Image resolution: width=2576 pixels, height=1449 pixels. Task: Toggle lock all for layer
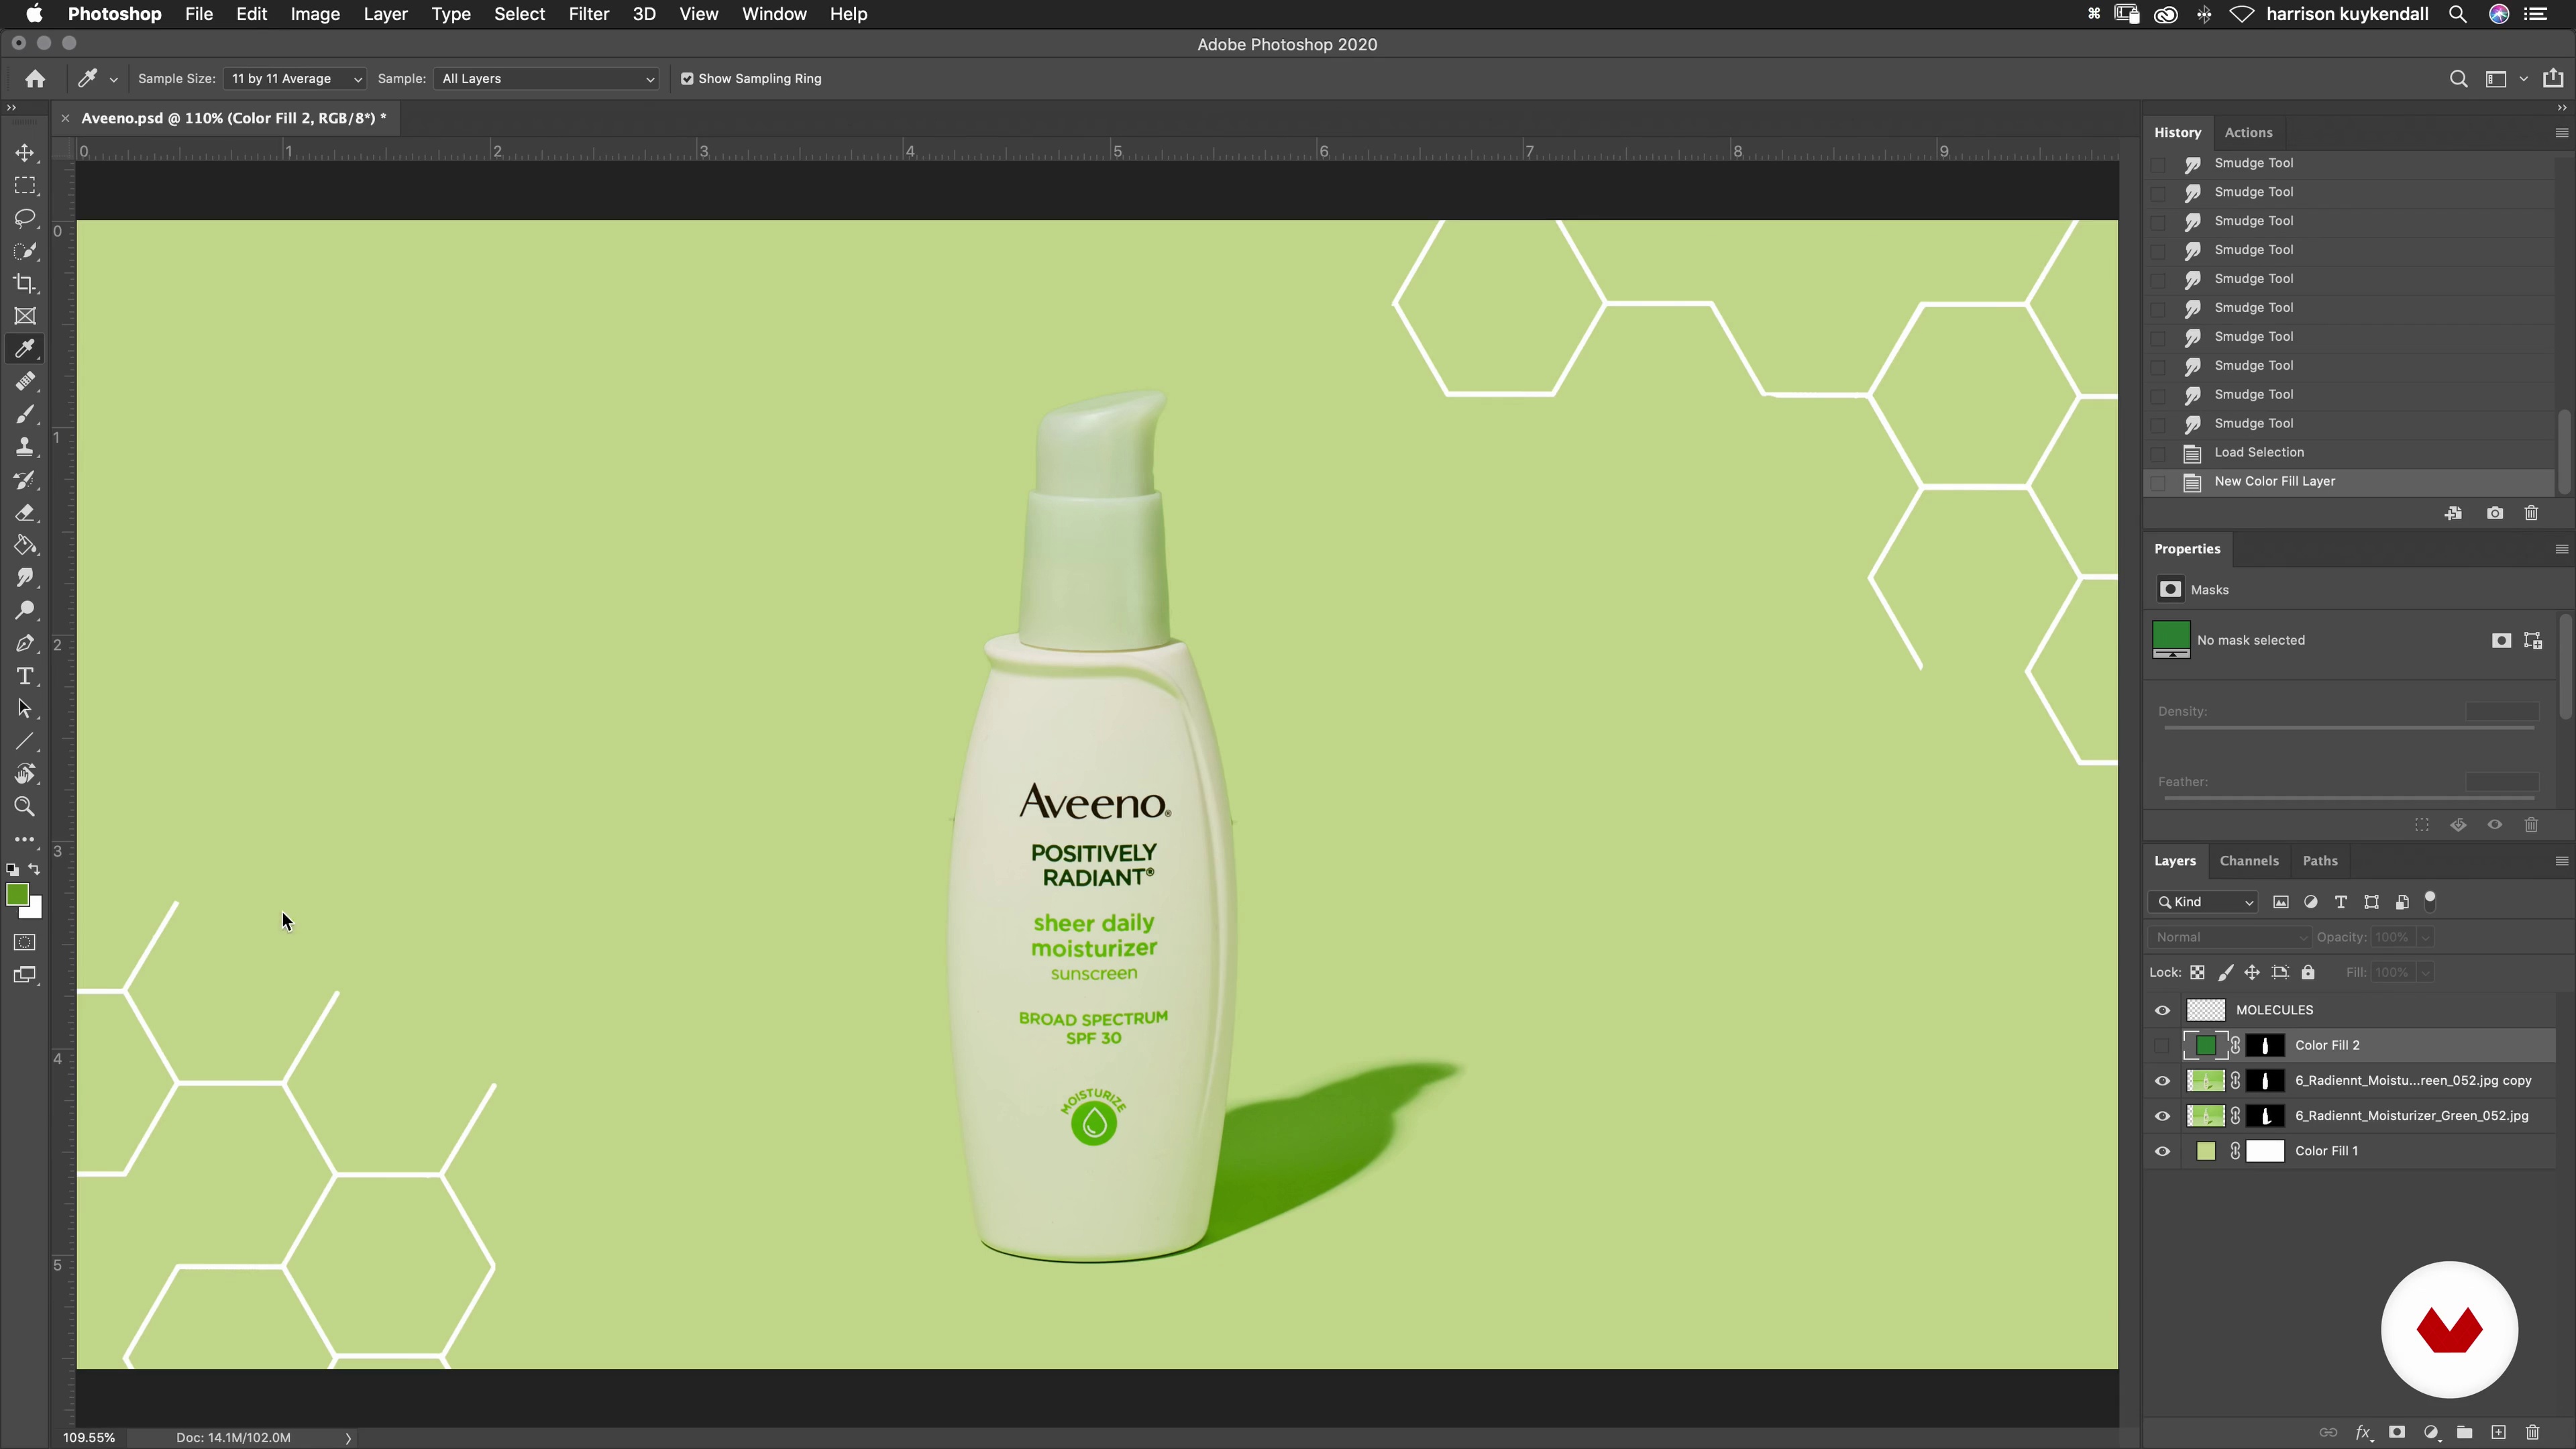tap(2308, 972)
